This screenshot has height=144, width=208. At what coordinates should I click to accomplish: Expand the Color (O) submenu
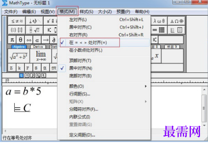pyautogui.click(x=104, y=86)
